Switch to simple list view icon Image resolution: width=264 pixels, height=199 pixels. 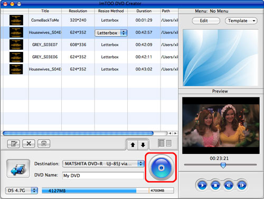[x=169, y=143]
